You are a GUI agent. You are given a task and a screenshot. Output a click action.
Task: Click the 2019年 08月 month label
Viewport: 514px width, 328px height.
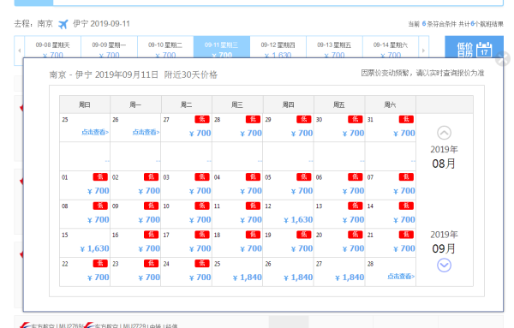coord(444,157)
